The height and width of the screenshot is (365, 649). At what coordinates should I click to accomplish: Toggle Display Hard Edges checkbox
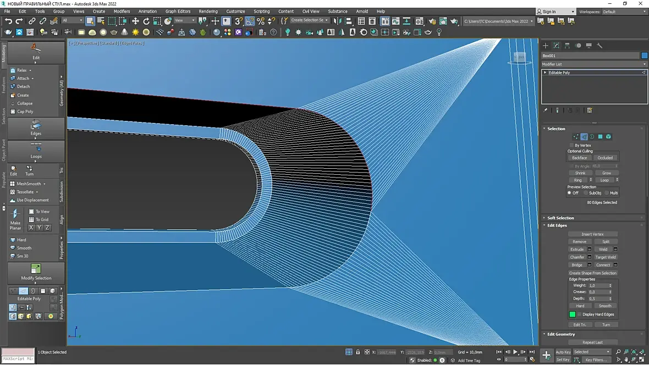pyautogui.click(x=579, y=314)
